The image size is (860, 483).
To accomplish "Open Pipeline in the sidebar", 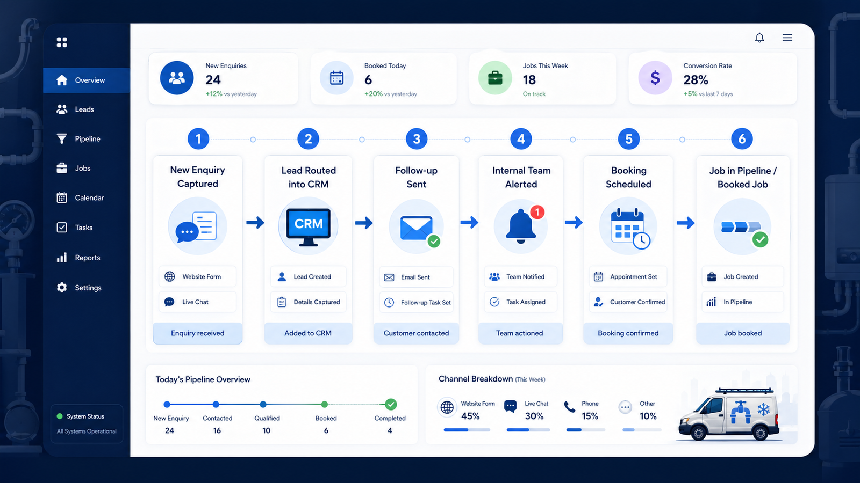I will (x=87, y=139).
